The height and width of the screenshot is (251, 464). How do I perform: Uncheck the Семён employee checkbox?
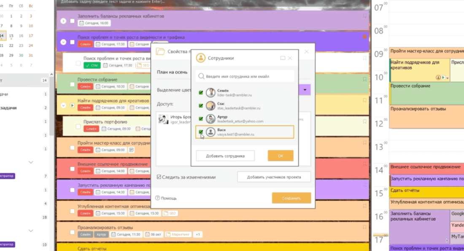coord(201,93)
